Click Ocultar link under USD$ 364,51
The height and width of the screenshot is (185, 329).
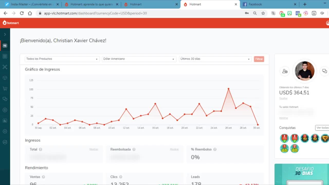pyautogui.click(x=283, y=98)
